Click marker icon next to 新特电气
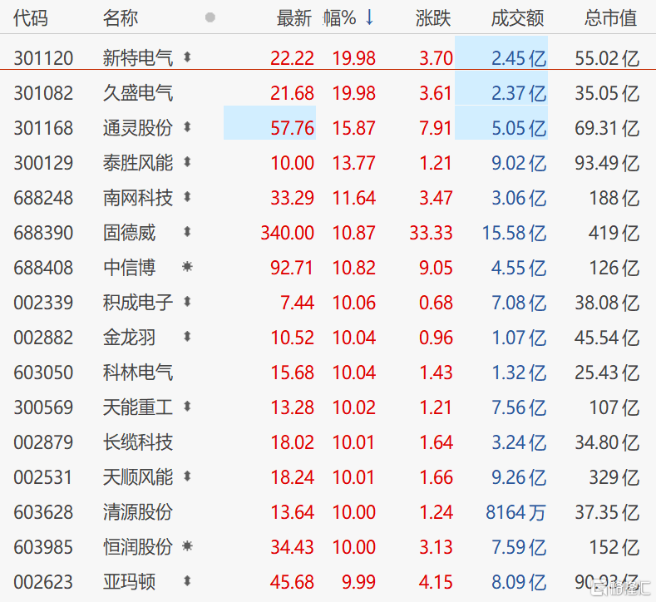 pos(187,57)
